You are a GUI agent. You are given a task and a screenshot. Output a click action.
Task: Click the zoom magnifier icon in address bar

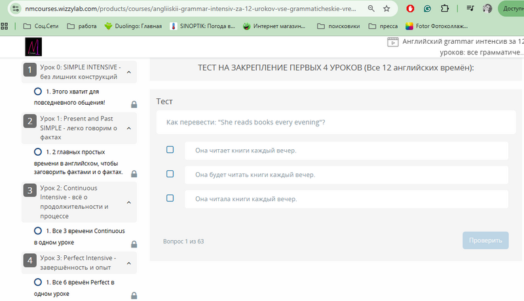click(x=371, y=9)
